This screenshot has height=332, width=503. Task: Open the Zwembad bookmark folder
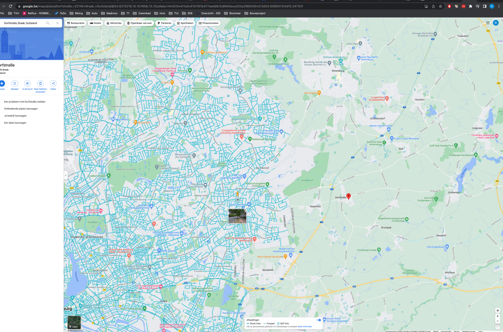(x=142, y=13)
